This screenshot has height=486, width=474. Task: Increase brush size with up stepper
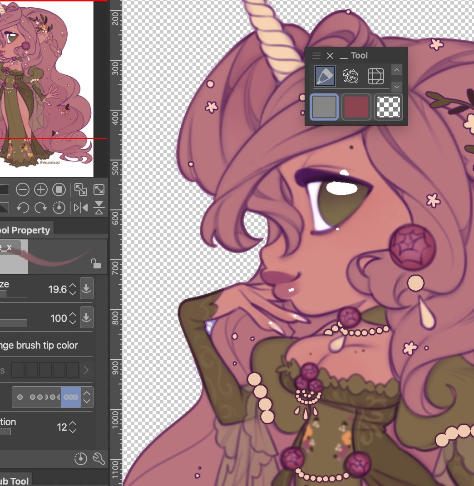[x=73, y=286]
